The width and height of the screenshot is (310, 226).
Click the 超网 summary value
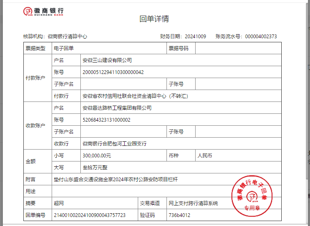pos(59,203)
